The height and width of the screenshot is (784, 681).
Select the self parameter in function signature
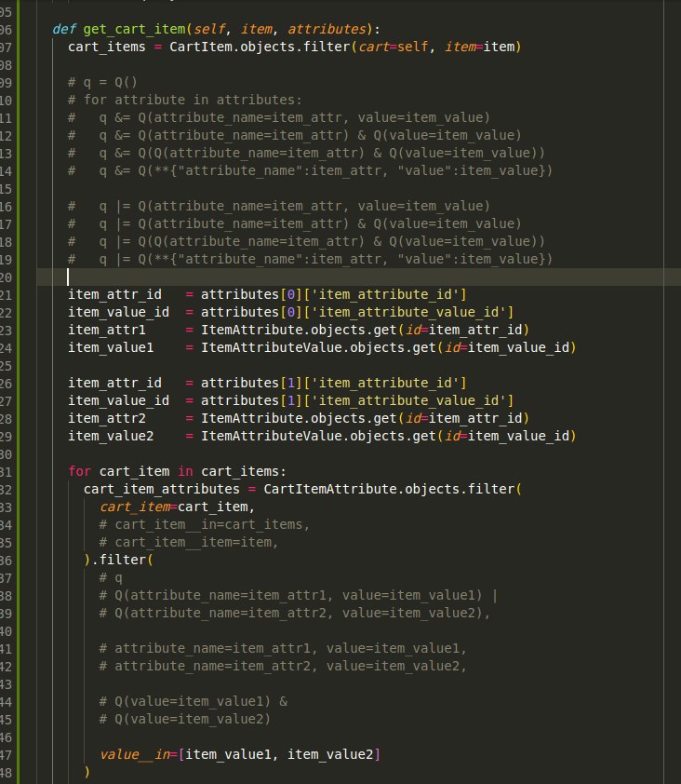[208, 29]
